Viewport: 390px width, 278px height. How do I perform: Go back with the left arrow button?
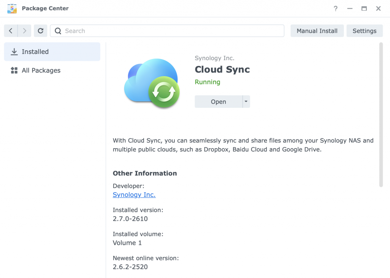[11, 31]
